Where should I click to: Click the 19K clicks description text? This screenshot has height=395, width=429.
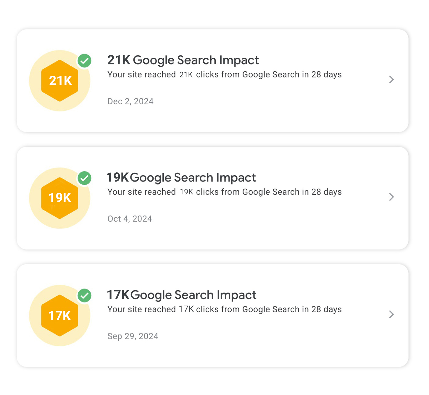(x=224, y=192)
